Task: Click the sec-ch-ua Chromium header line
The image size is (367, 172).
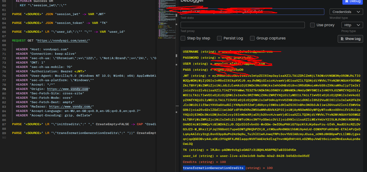Action: 86,58
